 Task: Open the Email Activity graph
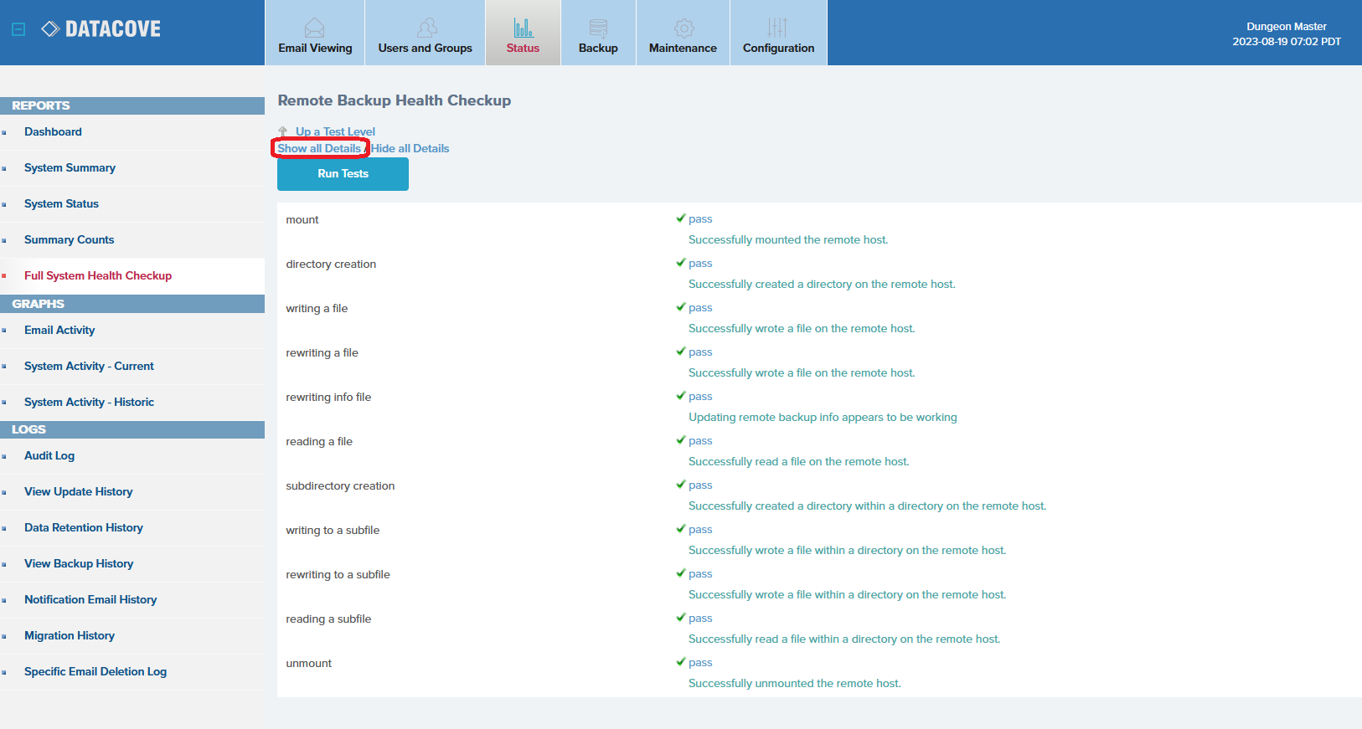[x=59, y=331]
